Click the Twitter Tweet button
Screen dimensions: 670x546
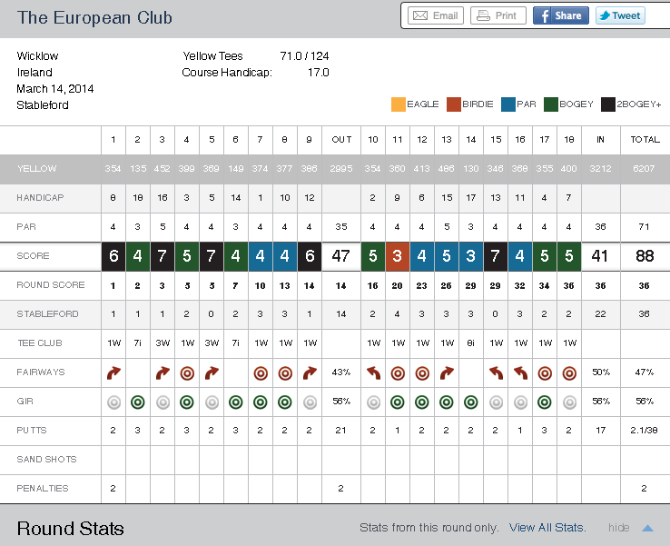coord(618,15)
